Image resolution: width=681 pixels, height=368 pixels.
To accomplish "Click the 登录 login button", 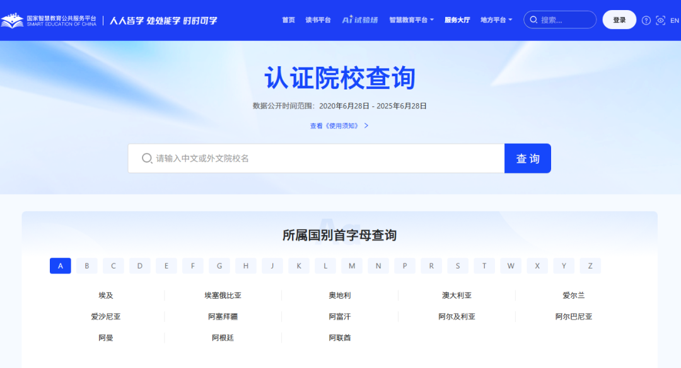I will coord(619,20).
